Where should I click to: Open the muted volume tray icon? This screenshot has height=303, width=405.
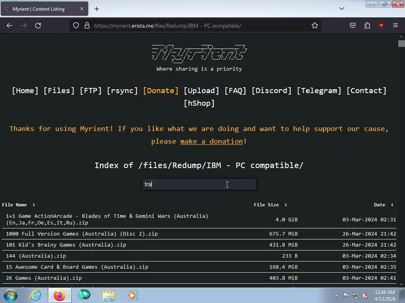pos(365,296)
